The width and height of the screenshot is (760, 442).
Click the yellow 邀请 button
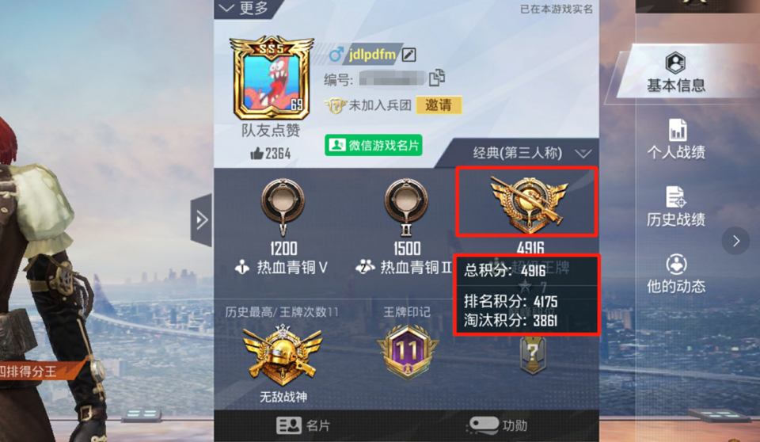(439, 105)
